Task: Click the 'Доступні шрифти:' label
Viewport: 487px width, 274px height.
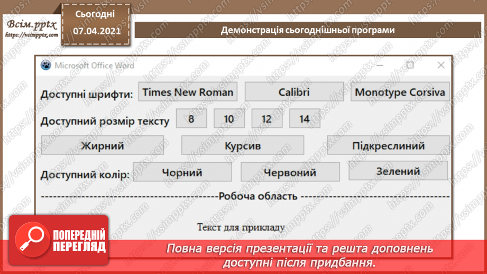Action: pos(87,94)
